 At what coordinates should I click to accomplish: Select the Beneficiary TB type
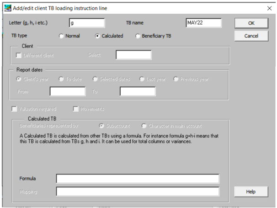(x=153, y=36)
